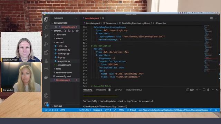Image resolution: width=221 pixels, height=124 pixels.
Task: Click Explorer panel more actions ellipsis
Action: coord(76,18)
